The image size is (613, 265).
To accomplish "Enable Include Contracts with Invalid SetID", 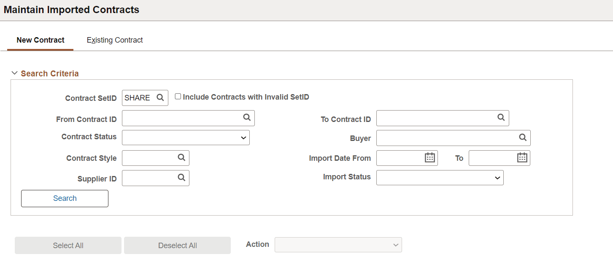I will [x=178, y=96].
